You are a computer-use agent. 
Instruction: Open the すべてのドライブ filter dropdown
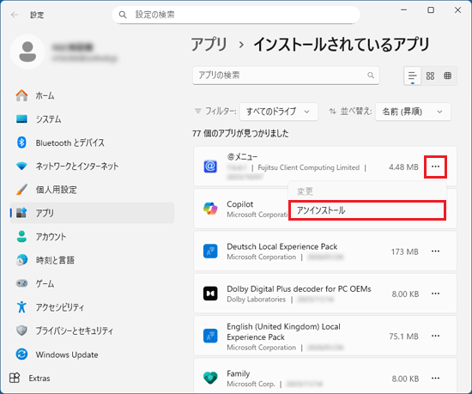coord(278,112)
